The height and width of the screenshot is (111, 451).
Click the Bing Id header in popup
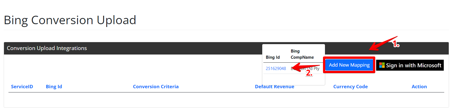click(x=273, y=57)
